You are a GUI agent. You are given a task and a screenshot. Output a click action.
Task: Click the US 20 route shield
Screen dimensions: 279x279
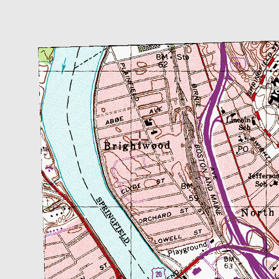[x=159, y=274]
